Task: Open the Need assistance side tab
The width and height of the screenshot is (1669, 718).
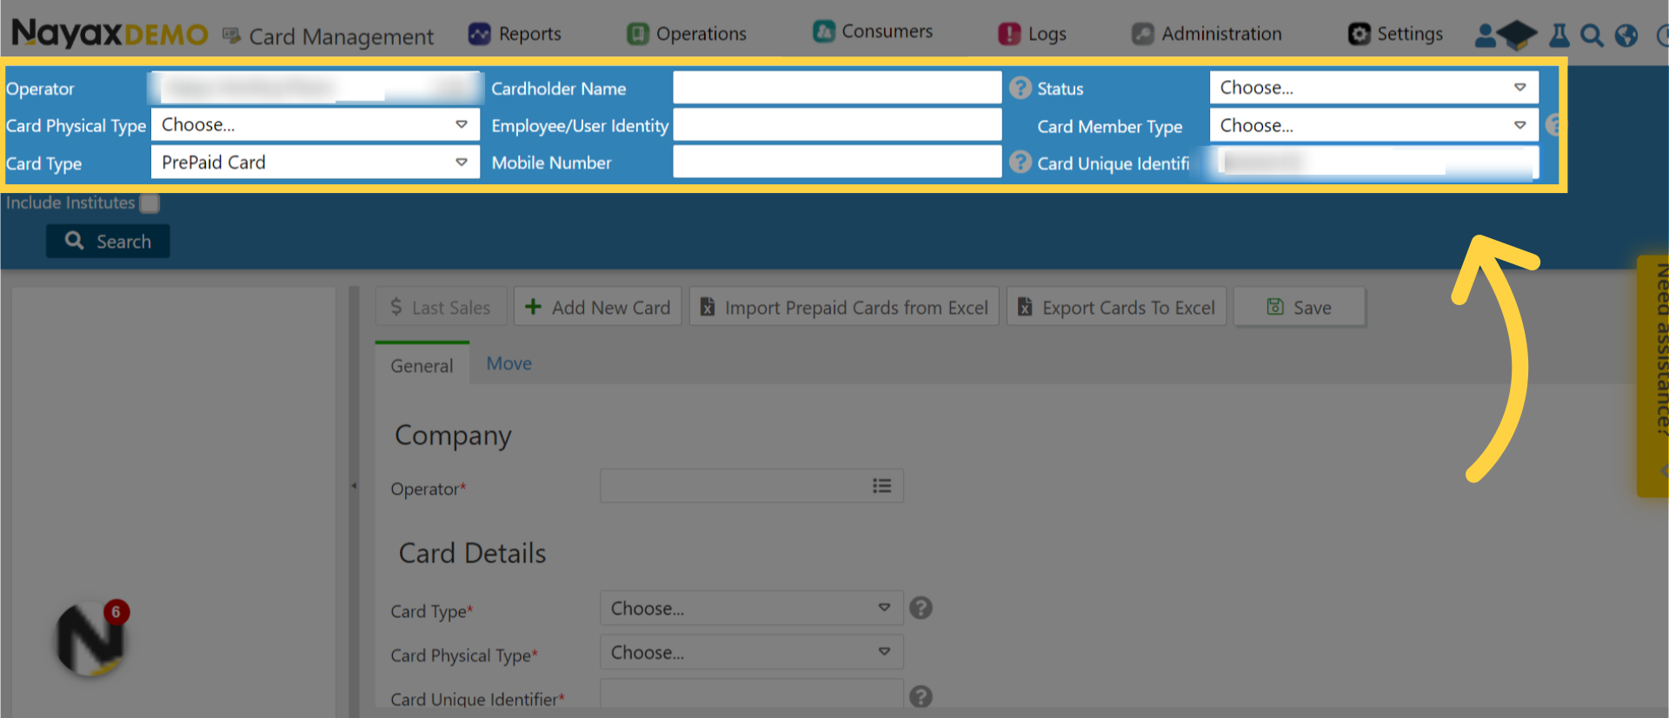Action: click(x=1653, y=376)
